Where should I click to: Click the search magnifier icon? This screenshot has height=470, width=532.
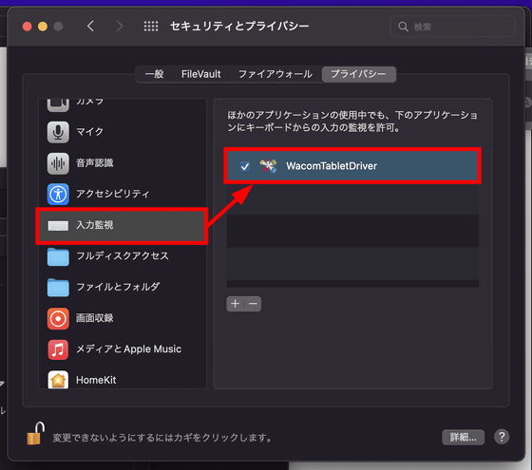(x=403, y=27)
